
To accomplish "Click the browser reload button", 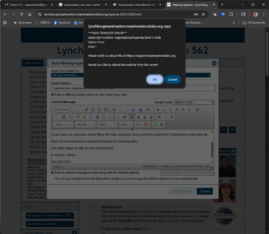I will click(x=22, y=14).
